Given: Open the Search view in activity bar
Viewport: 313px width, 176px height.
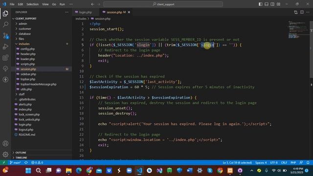Looking at the screenshot, I should pos(5,24).
